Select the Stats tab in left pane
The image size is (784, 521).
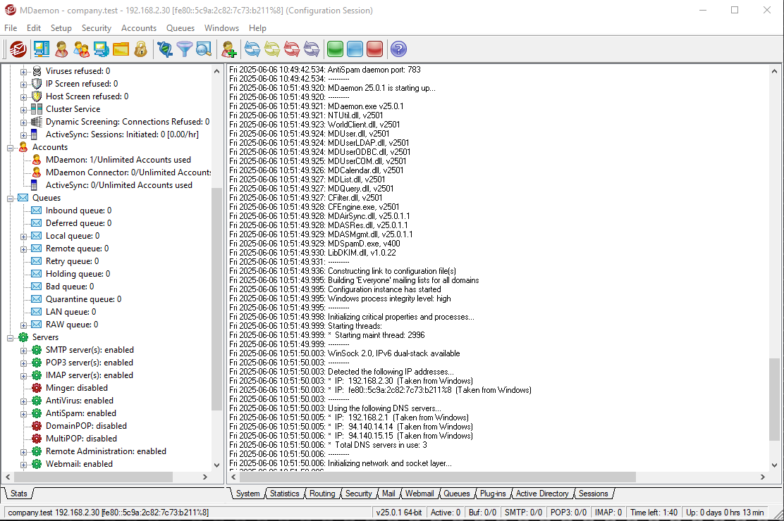[19, 494]
